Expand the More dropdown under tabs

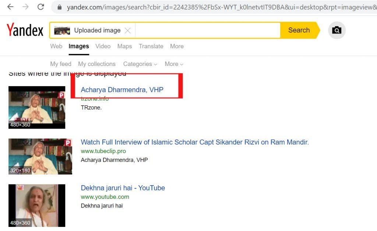(x=174, y=64)
